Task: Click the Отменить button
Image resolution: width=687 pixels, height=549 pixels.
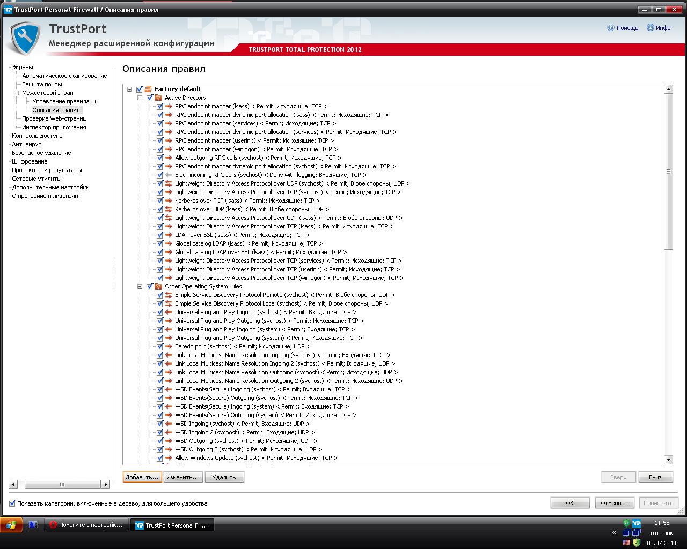Action: pos(614,503)
